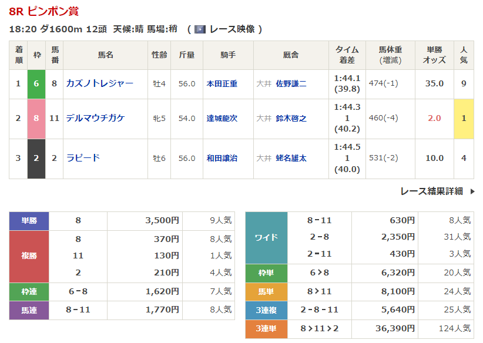Click the 馬連 payout label
Image resolution: width=483 pixels, height=343 pixels.
tap(29, 310)
